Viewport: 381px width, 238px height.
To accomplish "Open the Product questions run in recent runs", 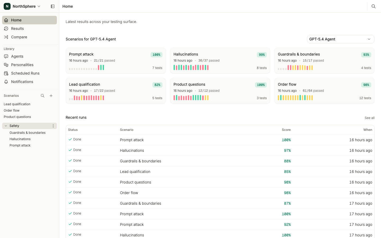I will 220,182.
